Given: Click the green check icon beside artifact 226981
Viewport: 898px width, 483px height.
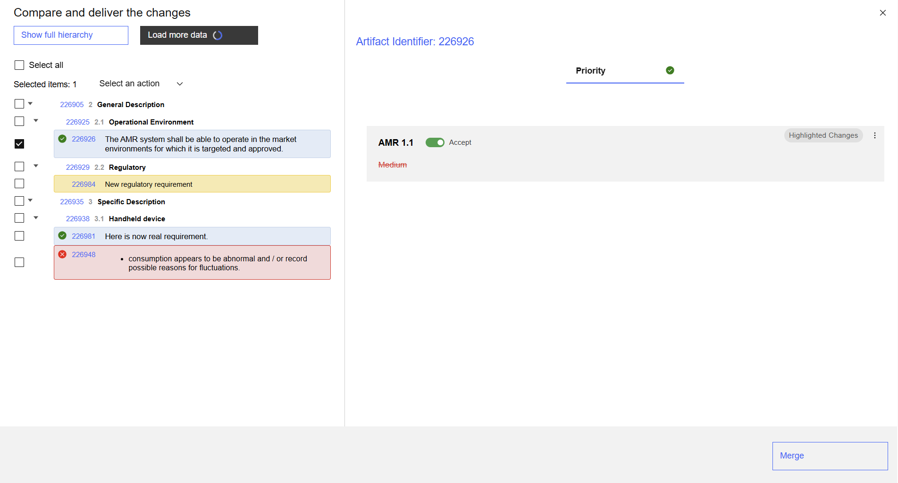Looking at the screenshot, I should pos(62,236).
